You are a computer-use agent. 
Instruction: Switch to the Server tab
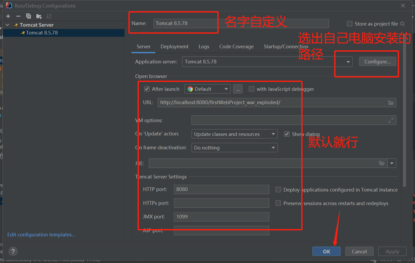pyautogui.click(x=144, y=47)
